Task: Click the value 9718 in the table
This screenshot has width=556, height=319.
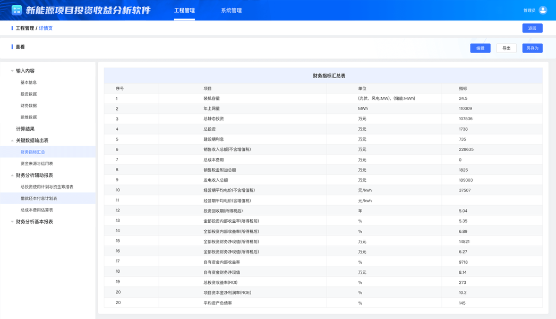Action: coord(463,262)
